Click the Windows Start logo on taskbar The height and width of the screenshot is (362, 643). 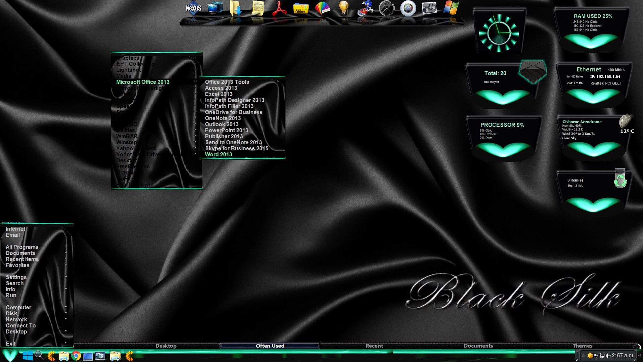pos(27,356)
